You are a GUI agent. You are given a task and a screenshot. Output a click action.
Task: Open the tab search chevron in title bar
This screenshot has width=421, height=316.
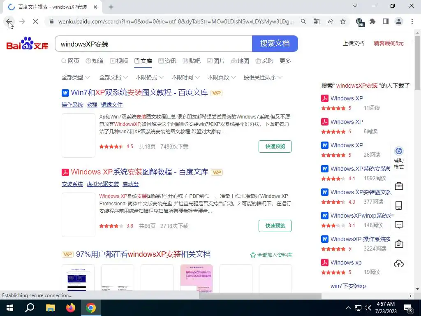point(355,6)
